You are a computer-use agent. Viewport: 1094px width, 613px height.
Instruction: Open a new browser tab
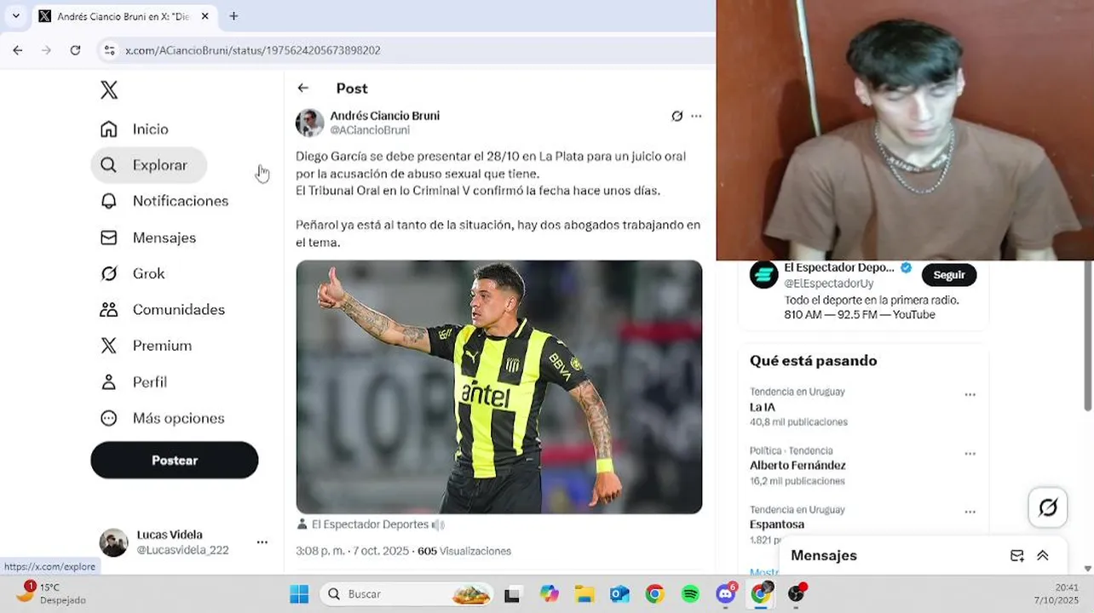click(x=233, y=16)
